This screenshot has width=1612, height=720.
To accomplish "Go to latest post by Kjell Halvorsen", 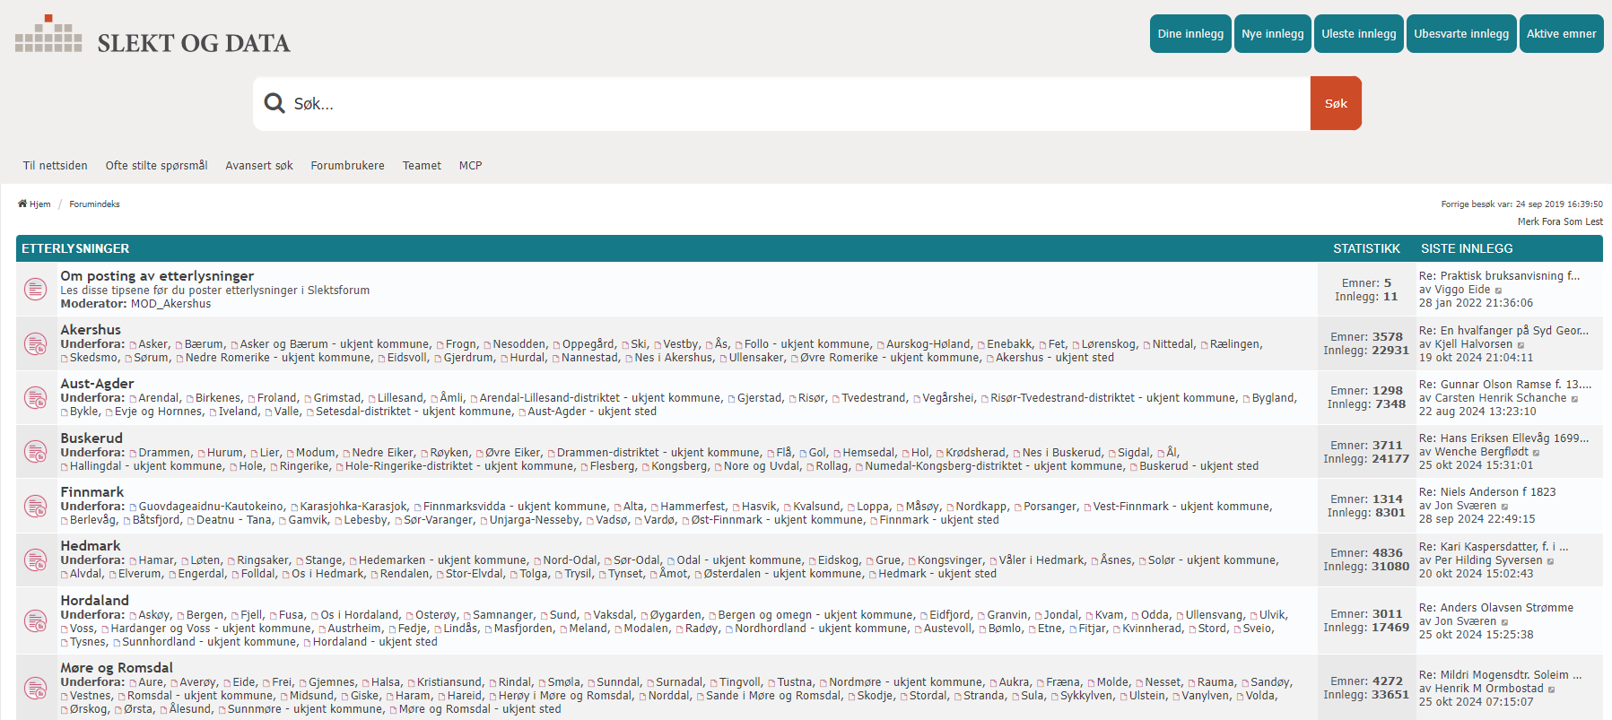I will tap(1521, 345).
